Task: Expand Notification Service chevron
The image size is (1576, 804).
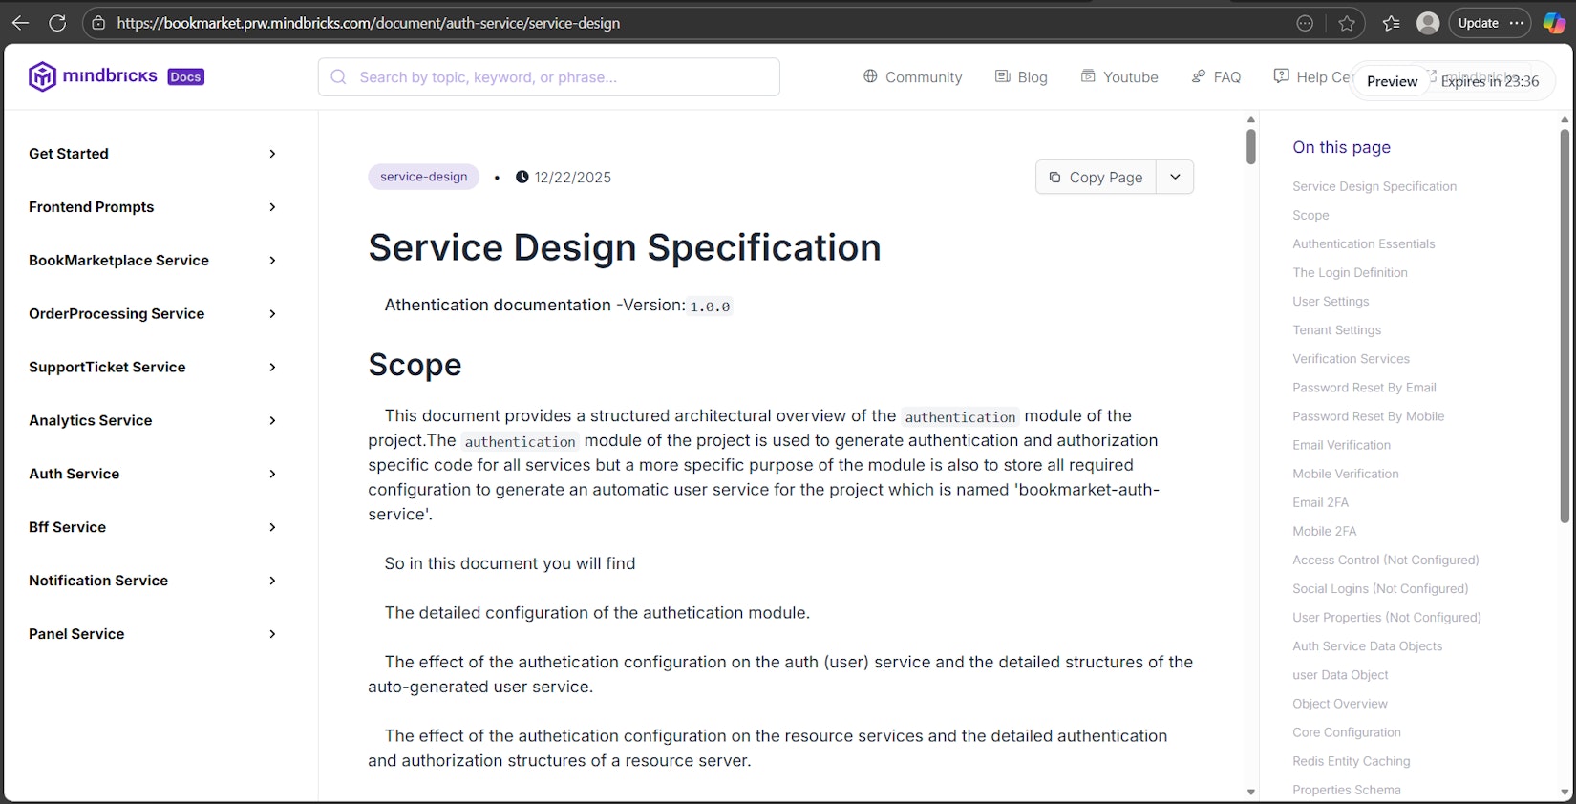Action: coord(272,581)
